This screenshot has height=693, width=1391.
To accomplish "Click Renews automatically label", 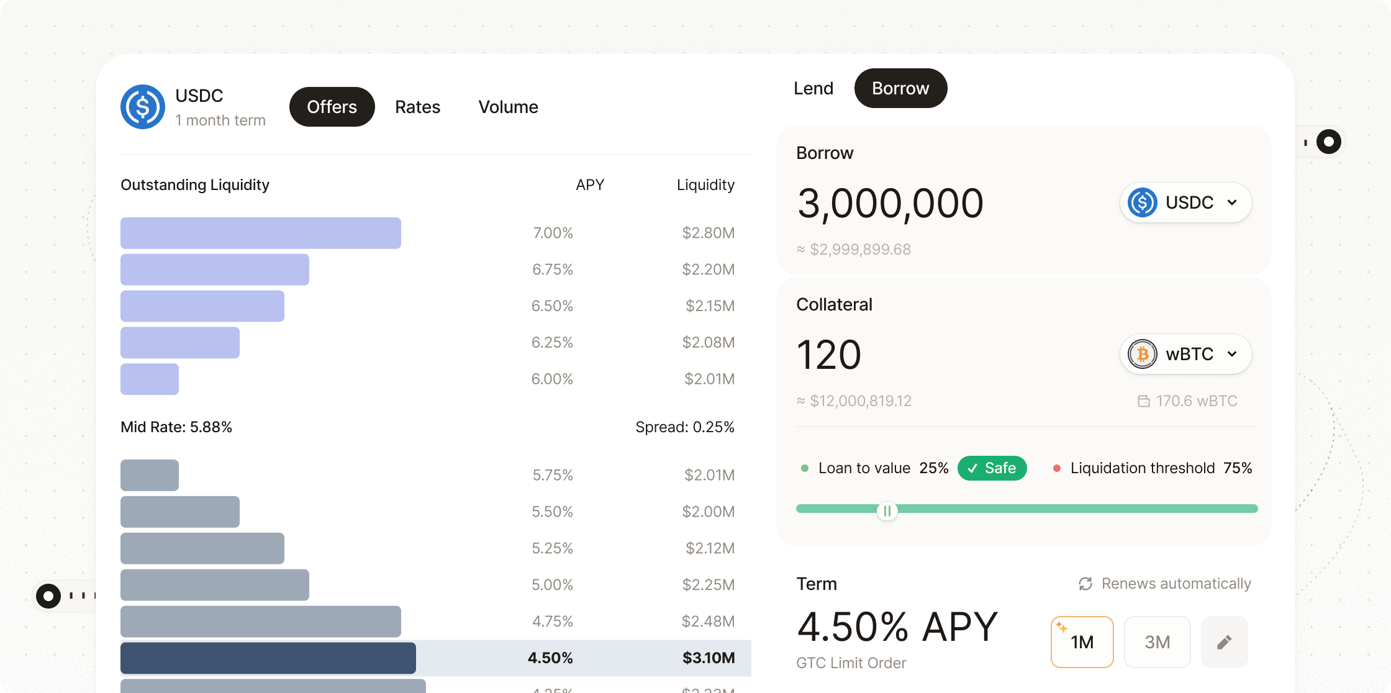I will (x=1176, y=584).
